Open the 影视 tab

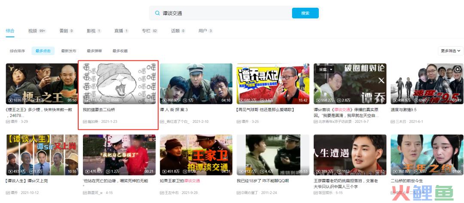coord(94,31)
